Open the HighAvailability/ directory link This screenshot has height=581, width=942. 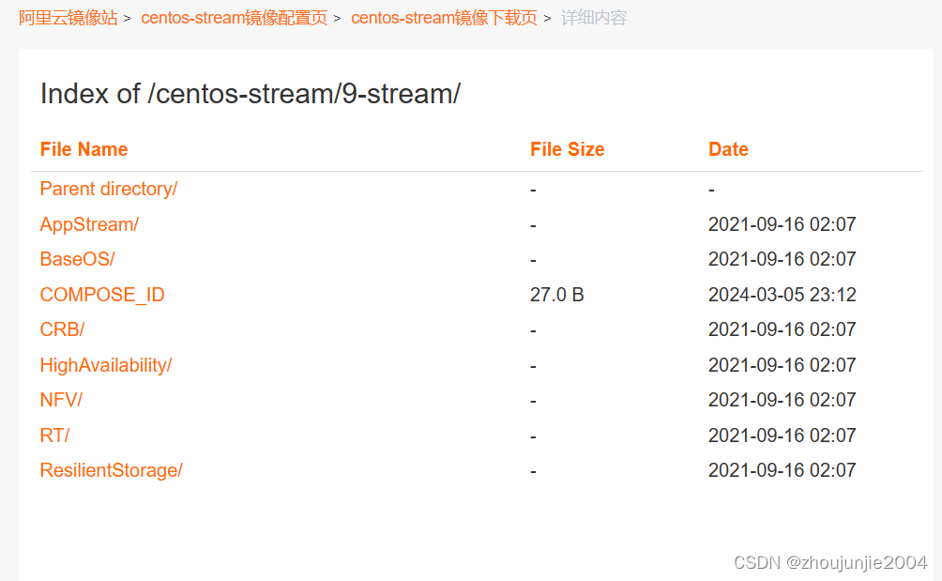click(x=106, y=365)
